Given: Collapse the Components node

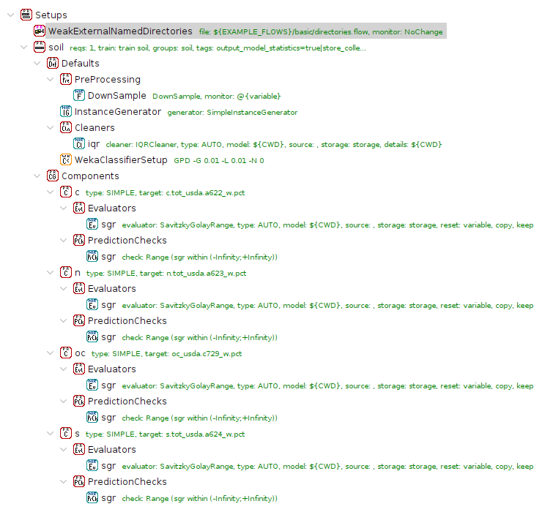Looking at the screenshot, I should pyautogui.click(x=37, y=176).
